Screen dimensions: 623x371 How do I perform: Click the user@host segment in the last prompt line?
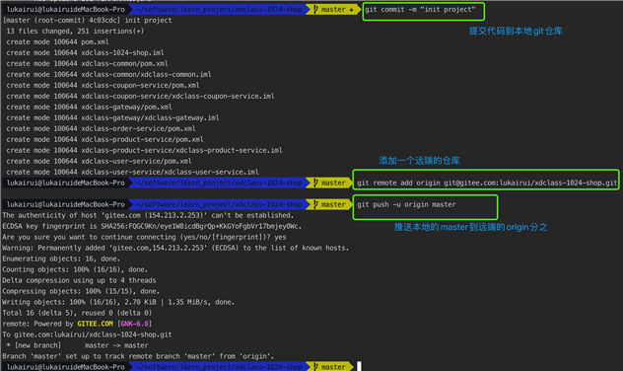coord(65,367)
